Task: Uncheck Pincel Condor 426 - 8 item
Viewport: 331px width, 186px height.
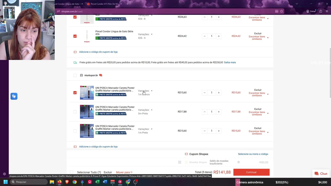Action: click(x=75, y=17)
